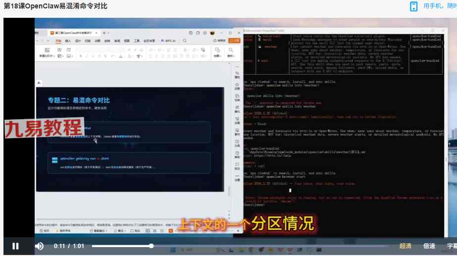The image size is (457, 256).
Task: Mute the video volume speaker icon
Action: click(39, 246)
